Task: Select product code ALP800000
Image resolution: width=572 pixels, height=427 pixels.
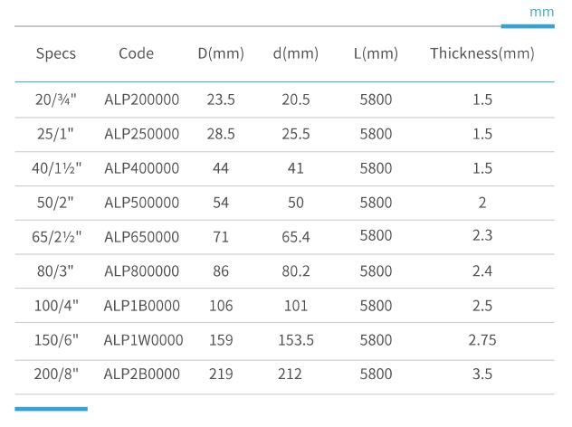Action: (141, 270)
